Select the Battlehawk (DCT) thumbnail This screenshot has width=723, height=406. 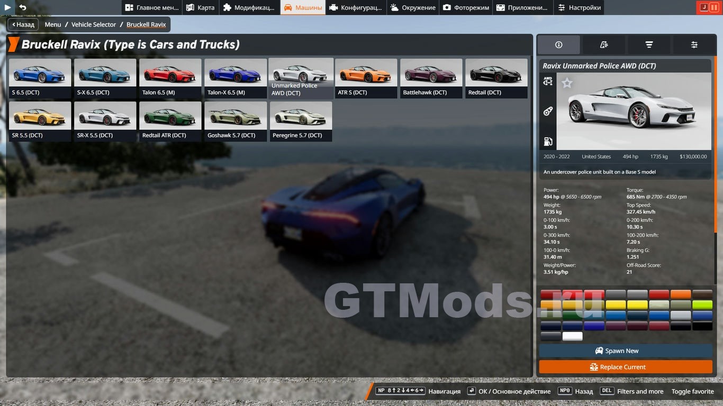431,78
